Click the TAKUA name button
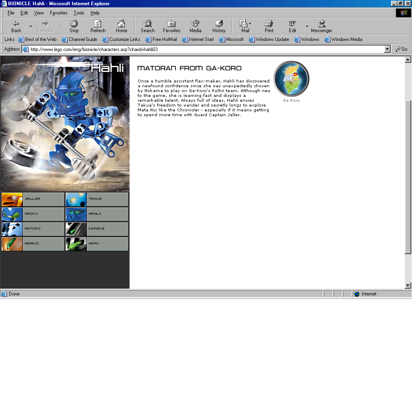 (x=107, y=199)
